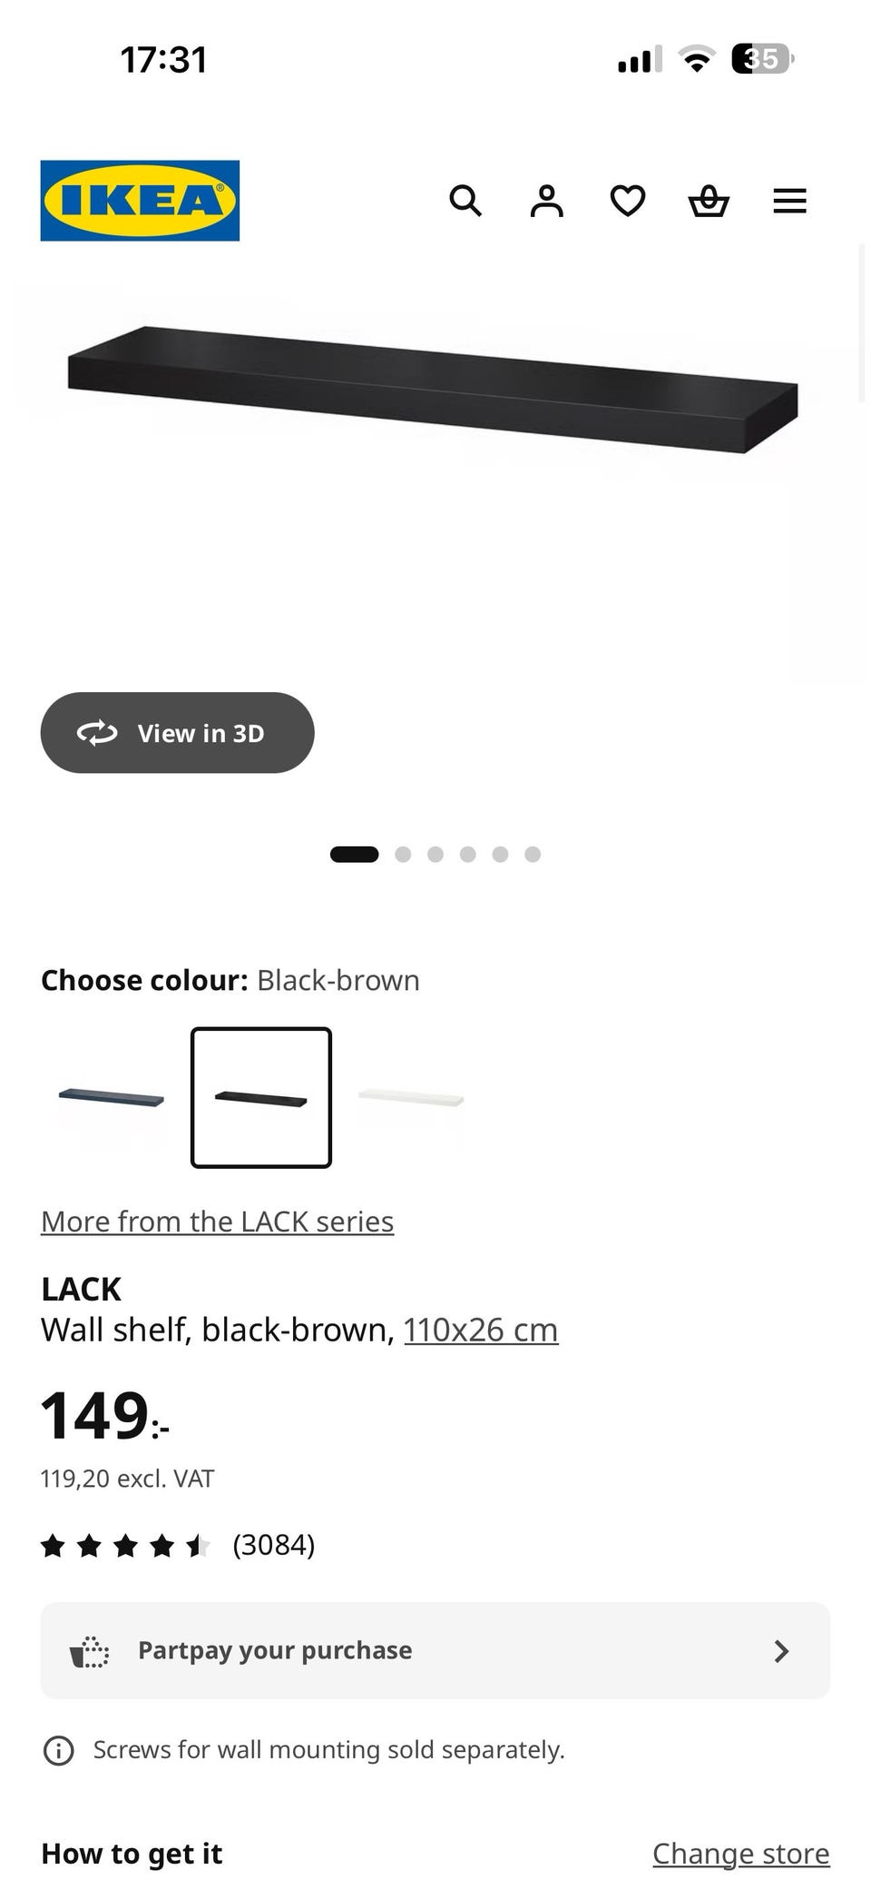Open More from the LACK series
The width and height of the screenshot is (871, 1890).
218,1222
